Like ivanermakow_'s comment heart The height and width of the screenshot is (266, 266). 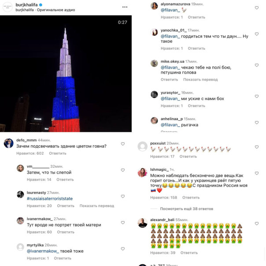123,222
